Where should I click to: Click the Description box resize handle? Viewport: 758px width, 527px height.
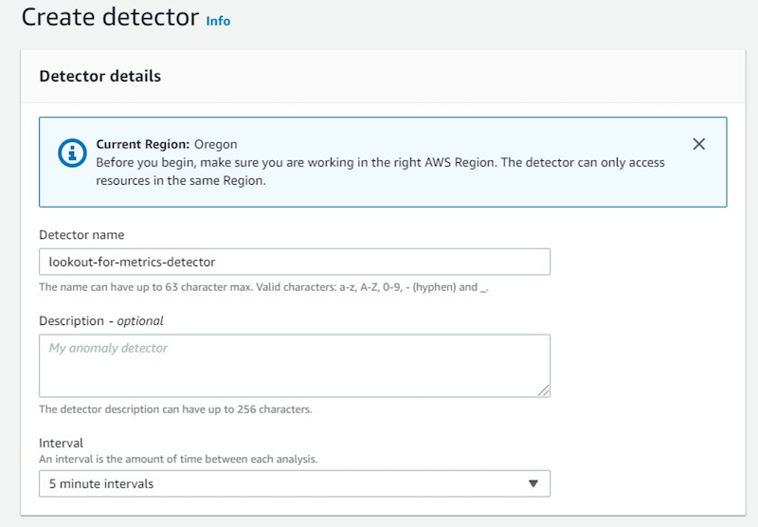coord(545,391)
